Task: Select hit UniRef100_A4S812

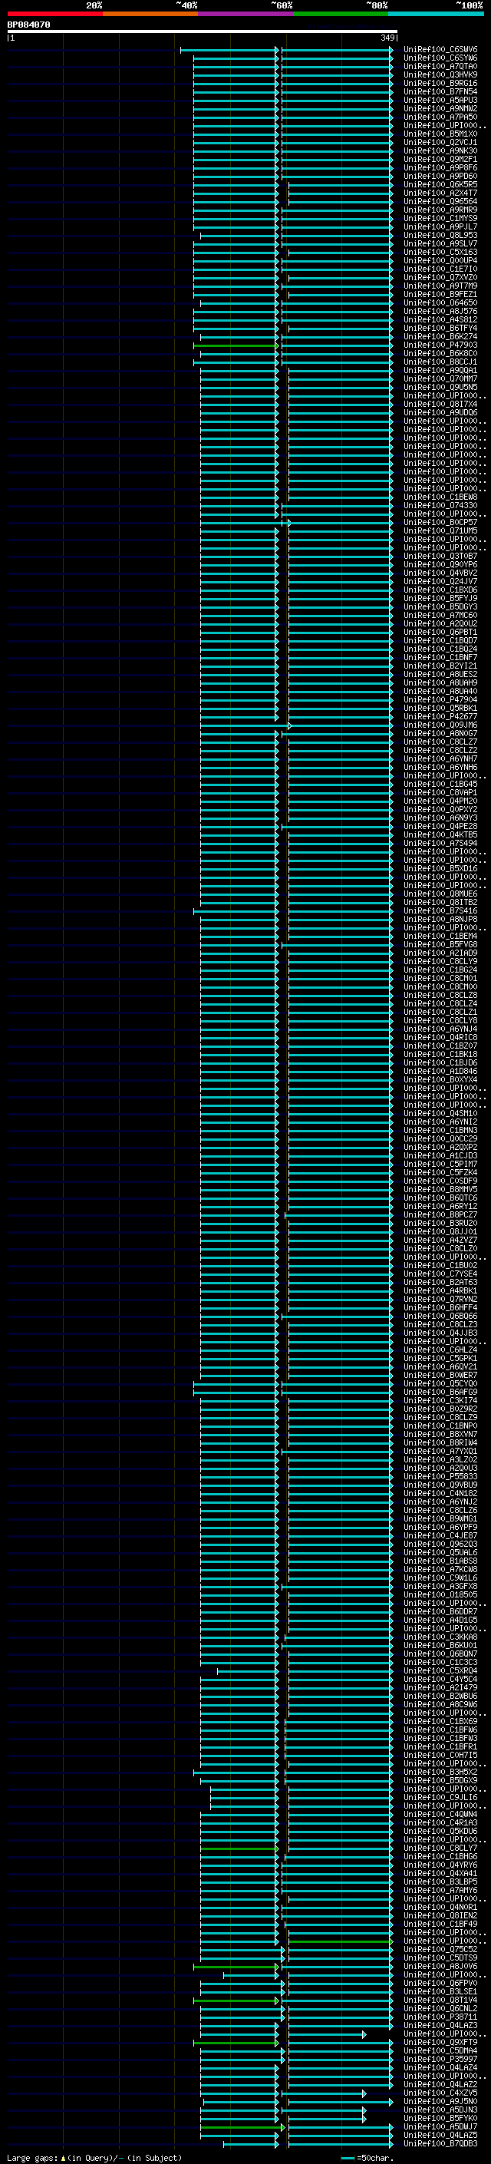Action: point(440,320)
